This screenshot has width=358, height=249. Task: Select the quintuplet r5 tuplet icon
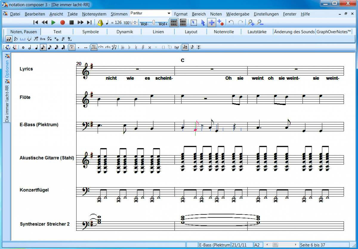108,47
